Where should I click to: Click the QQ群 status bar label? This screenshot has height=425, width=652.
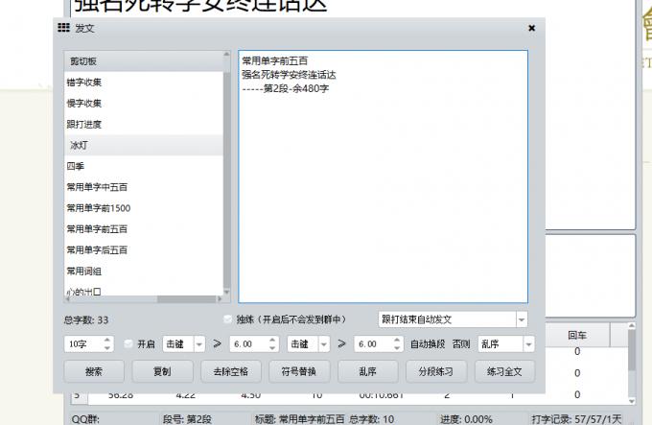coord(85,419)
